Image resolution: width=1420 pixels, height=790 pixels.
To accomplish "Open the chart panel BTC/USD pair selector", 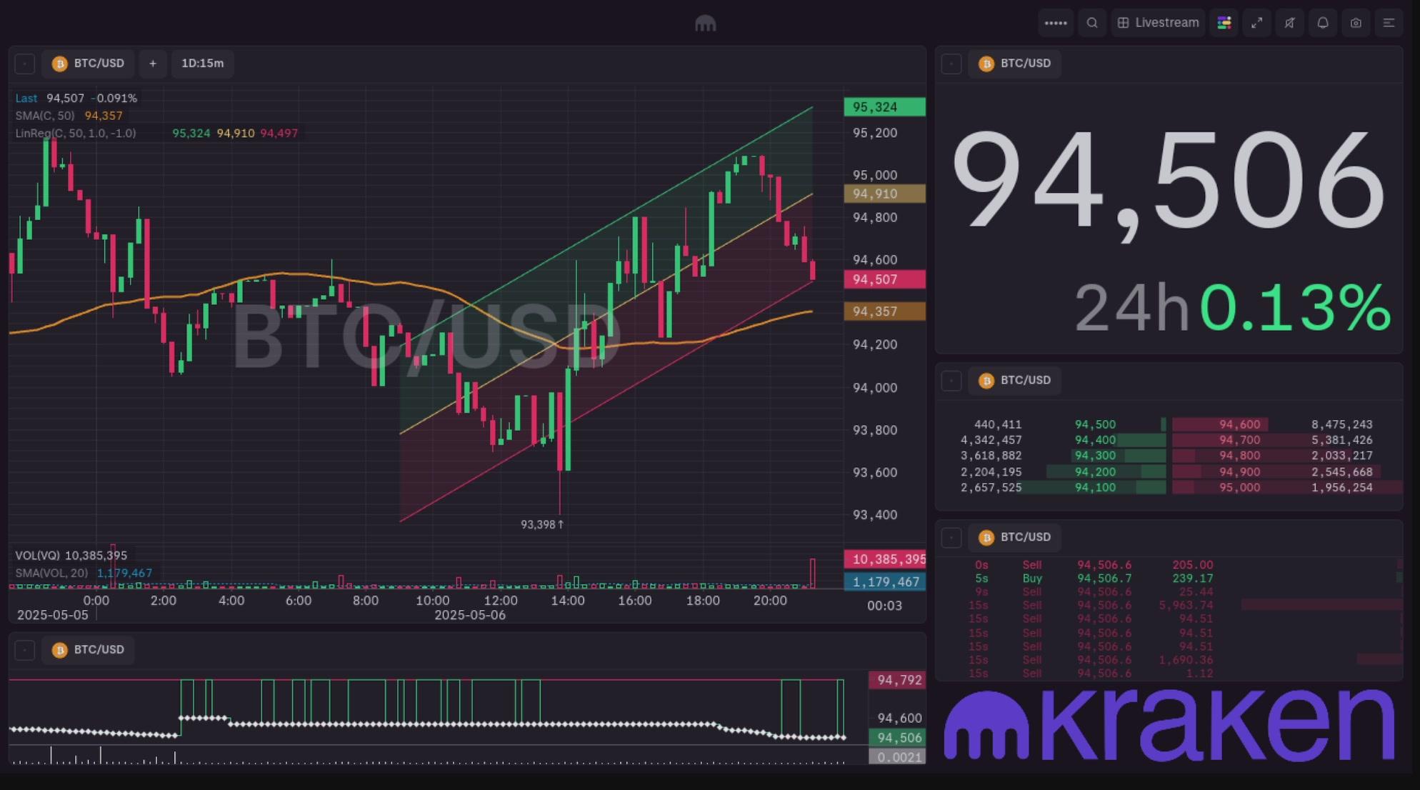I will pyautogui.click(x=88, y=64).
